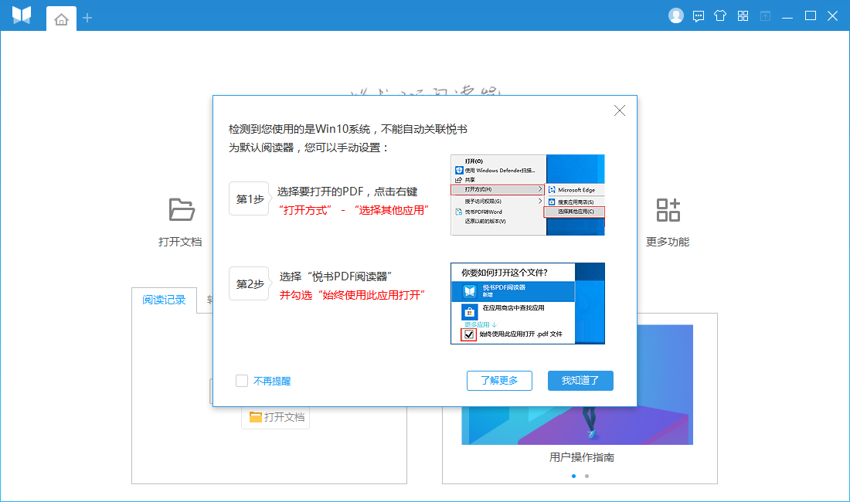Click the Yueshu book logo icon
Image resolution: width=850 pixels, height=502 pixels.
(x=22, y=15)
